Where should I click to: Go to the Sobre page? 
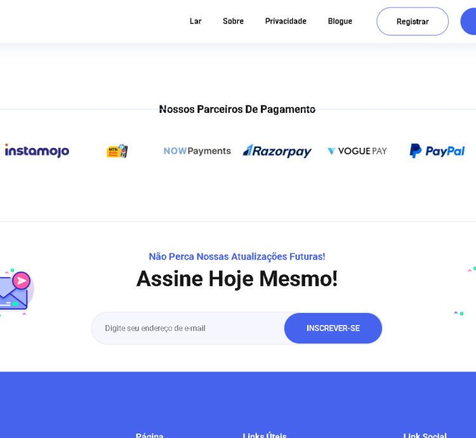233,21
